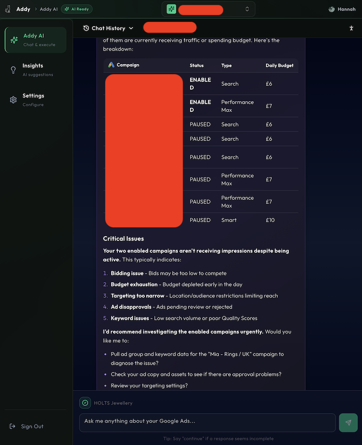Click the Settings gear icon
This screenshot has width=362, height=445.
click(13, 100)
